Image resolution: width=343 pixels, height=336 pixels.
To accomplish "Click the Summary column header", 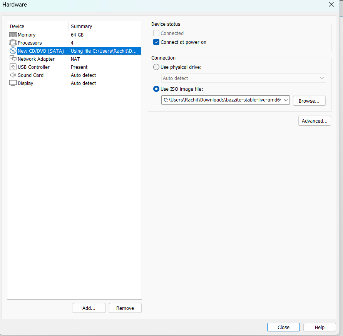I will coord(81,27).
